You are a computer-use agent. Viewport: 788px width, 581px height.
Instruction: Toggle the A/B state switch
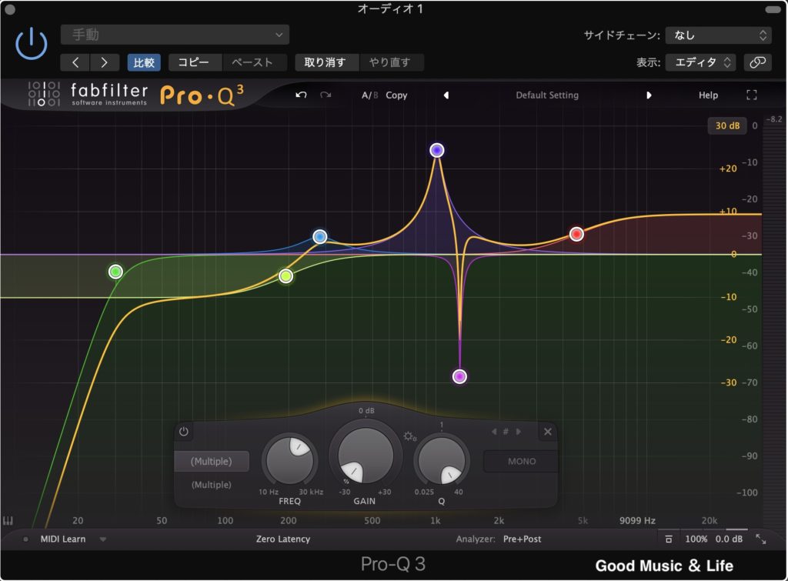369,95
